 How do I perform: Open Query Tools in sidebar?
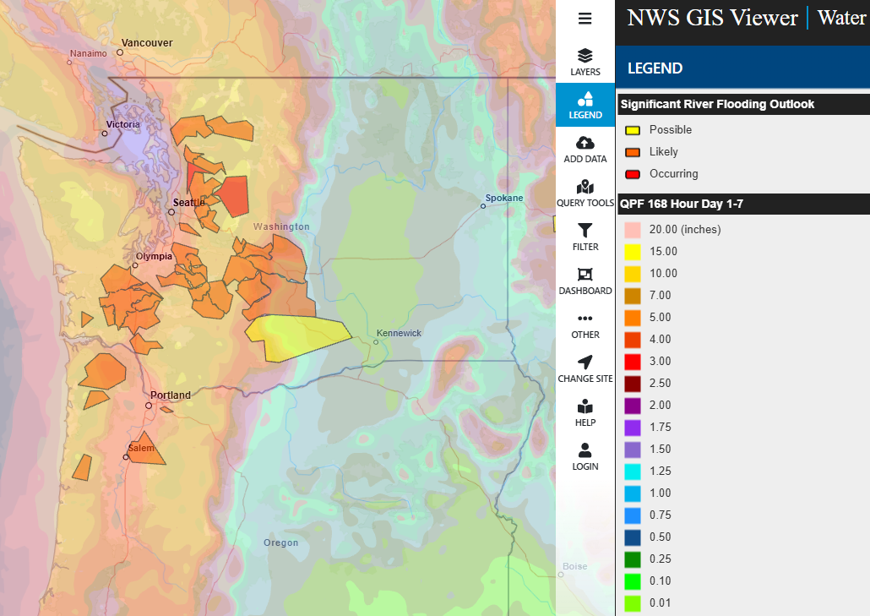pos(585,194)
